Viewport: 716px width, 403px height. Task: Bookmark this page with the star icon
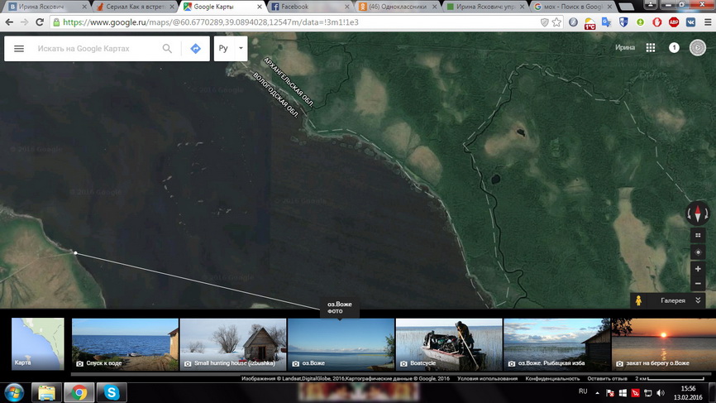[x=556, y=22]
